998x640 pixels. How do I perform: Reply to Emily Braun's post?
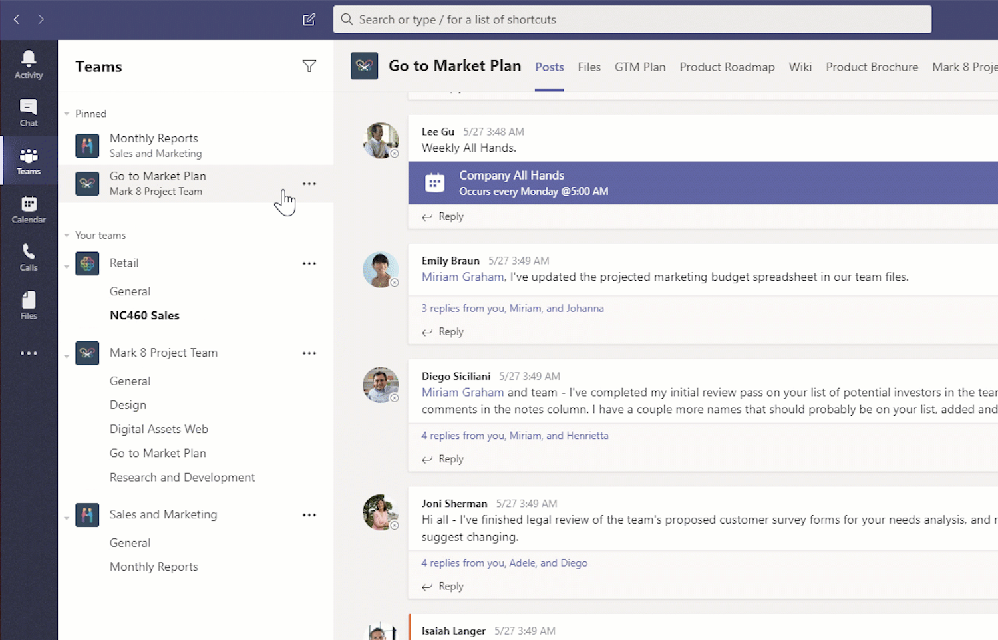[443, 331]
